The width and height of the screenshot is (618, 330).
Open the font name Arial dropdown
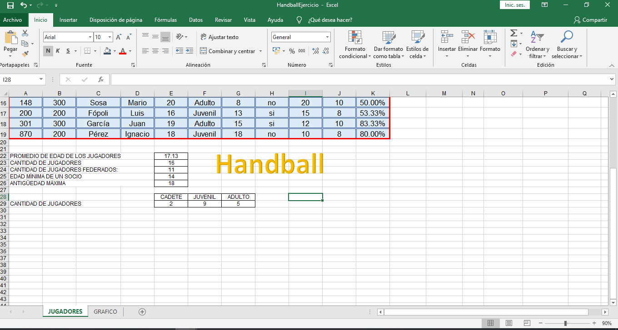[x=90, y=37]
